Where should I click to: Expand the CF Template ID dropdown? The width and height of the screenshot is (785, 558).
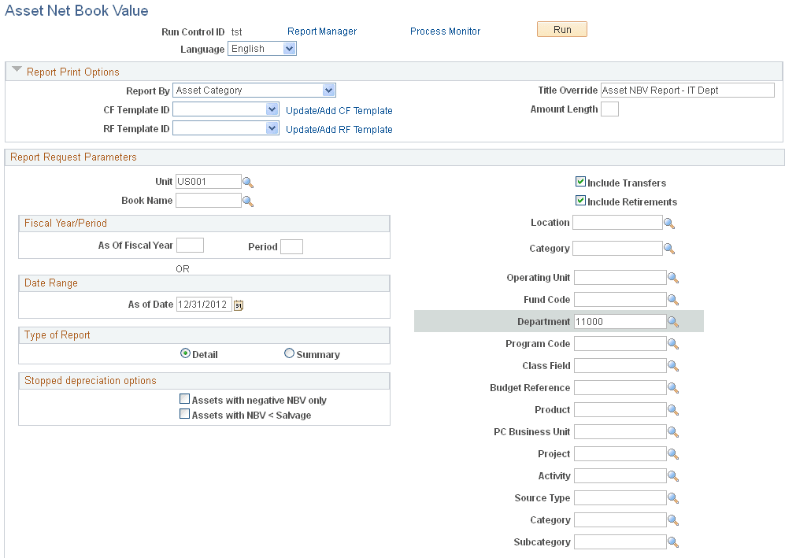(x=271, y=108)
